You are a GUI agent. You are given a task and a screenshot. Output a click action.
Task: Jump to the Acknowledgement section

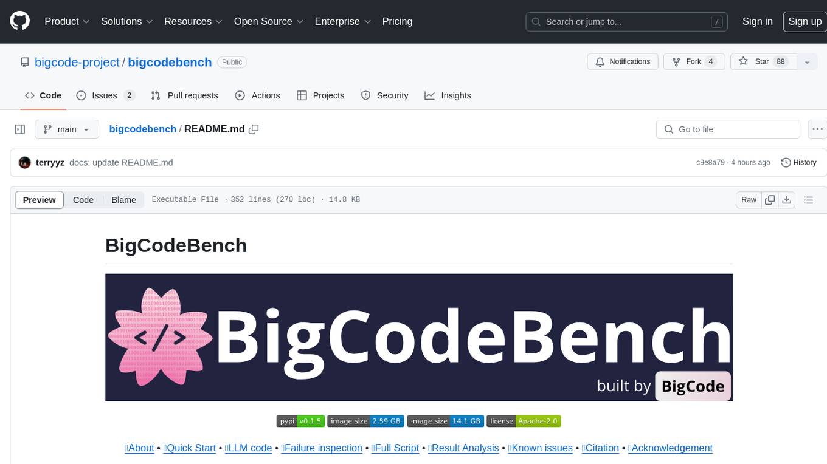670,448
